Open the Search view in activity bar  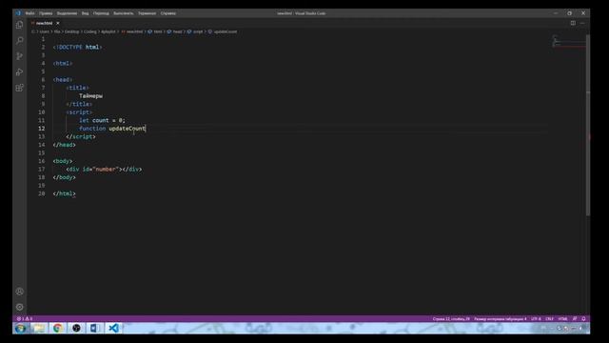(x=19, y=40)
